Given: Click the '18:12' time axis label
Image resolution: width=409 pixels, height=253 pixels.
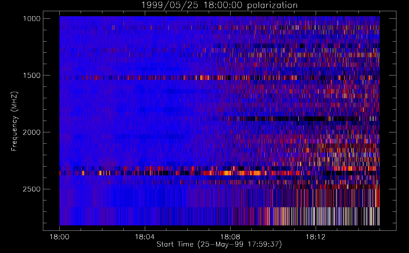Looking at the screenshot, I should click(316, 237).
